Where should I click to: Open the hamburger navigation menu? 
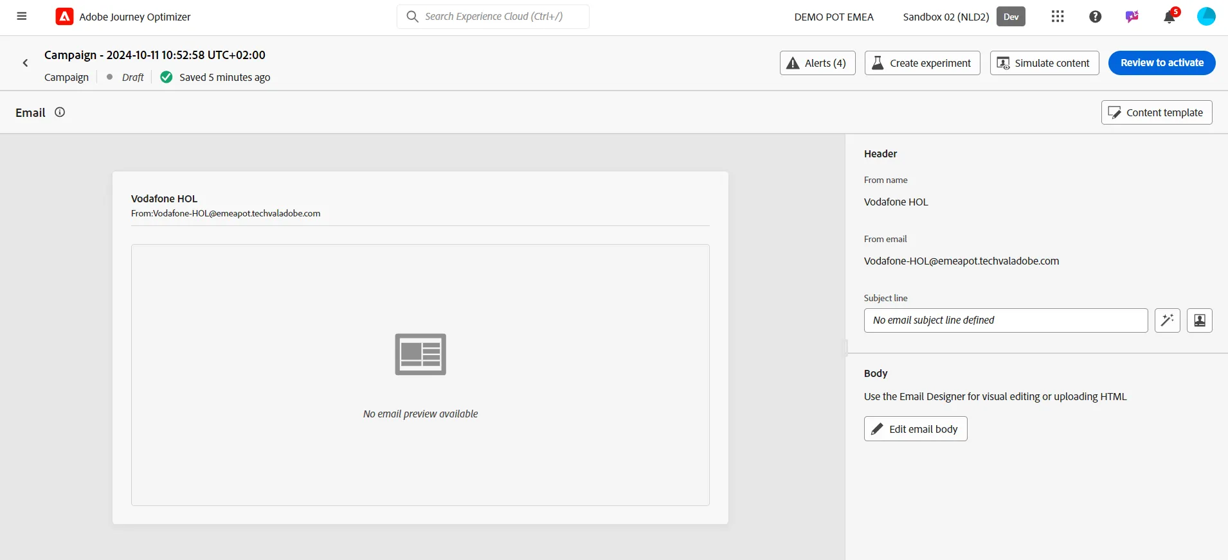point(22,17)
